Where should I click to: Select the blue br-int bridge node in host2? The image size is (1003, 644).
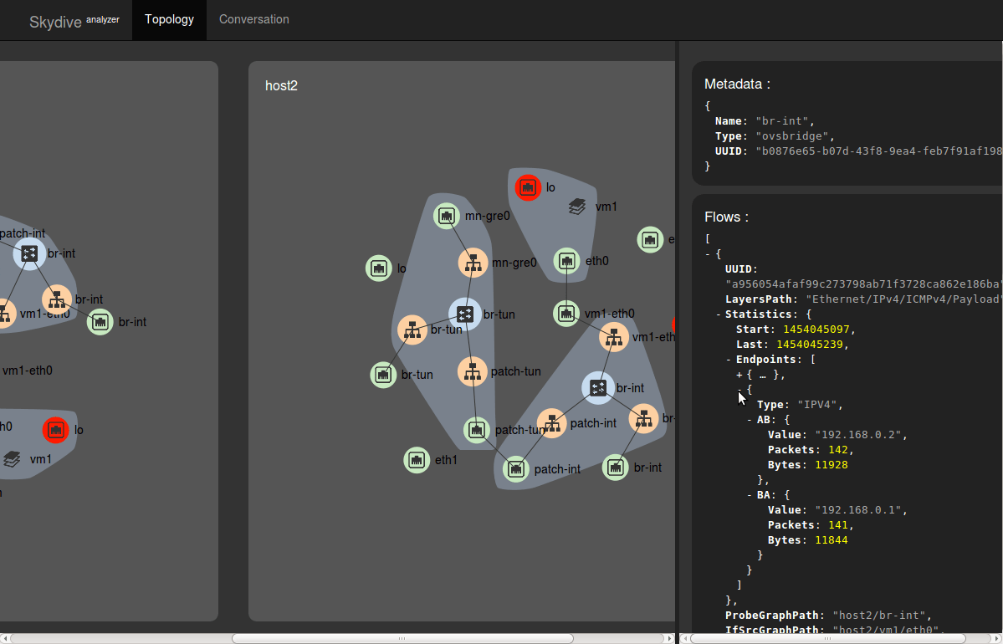point(598,387)
